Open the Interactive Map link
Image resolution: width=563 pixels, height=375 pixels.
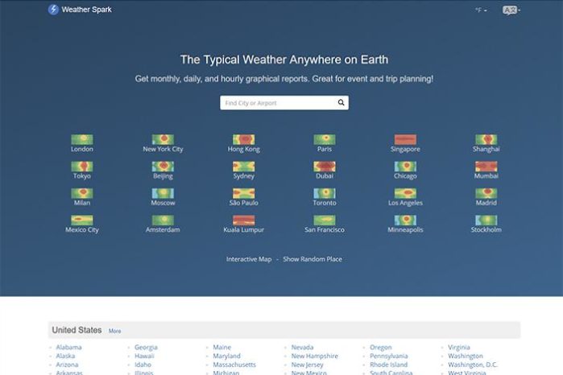coord(249,259)
